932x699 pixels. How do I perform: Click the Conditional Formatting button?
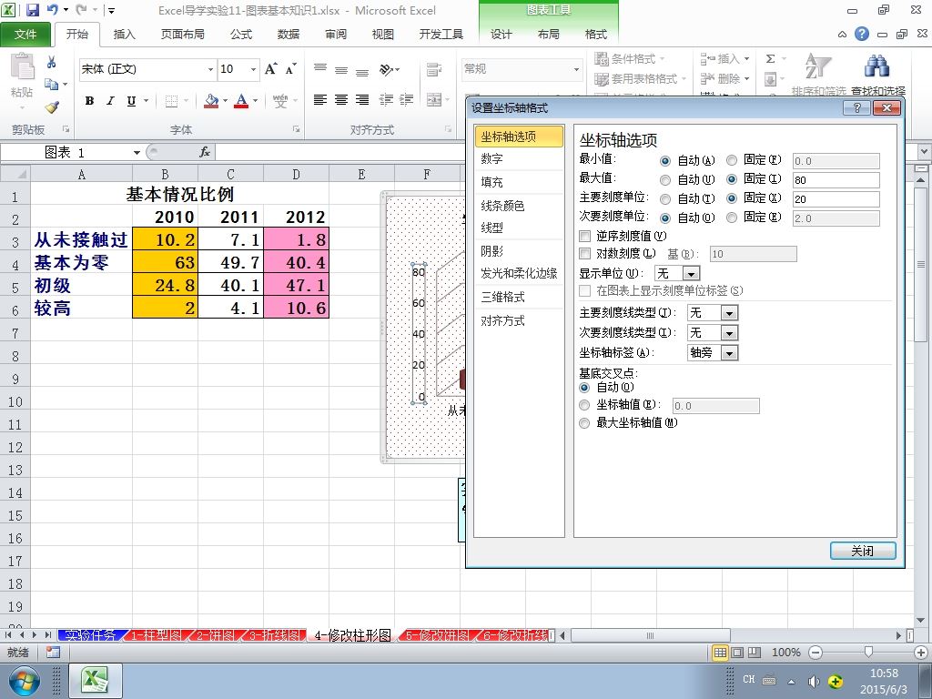631,59
